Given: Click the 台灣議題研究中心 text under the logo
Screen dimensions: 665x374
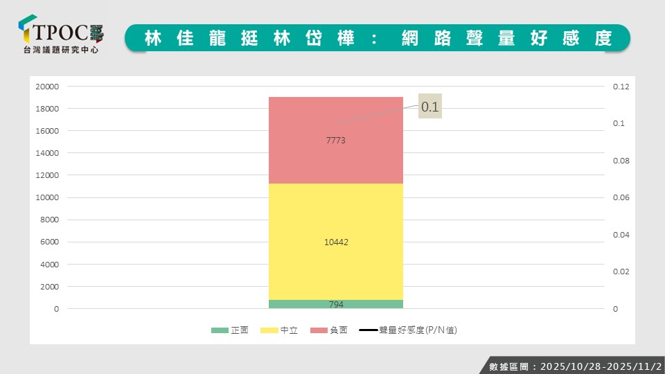Looking at the screenshot, I should point(61,51).
